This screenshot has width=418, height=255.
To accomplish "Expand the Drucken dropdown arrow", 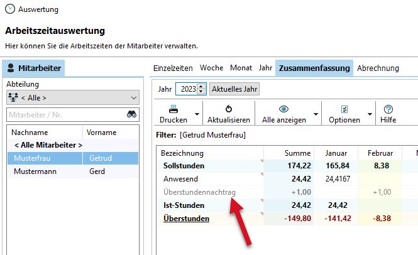I will click(197, 114).
